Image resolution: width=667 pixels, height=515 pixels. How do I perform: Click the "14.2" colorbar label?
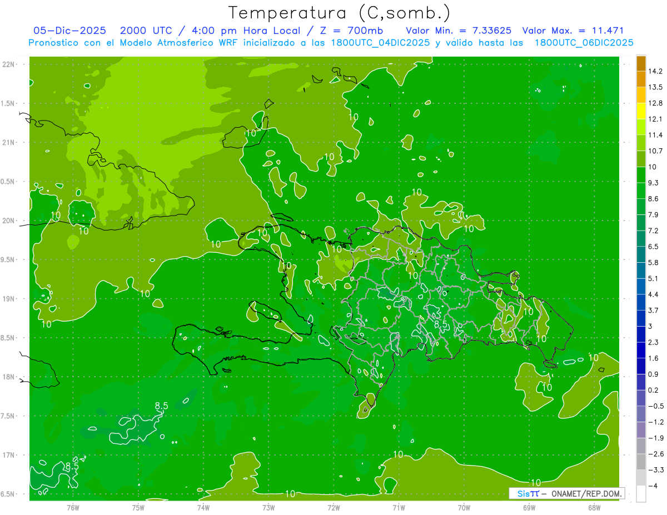click(x=655, y=71)
